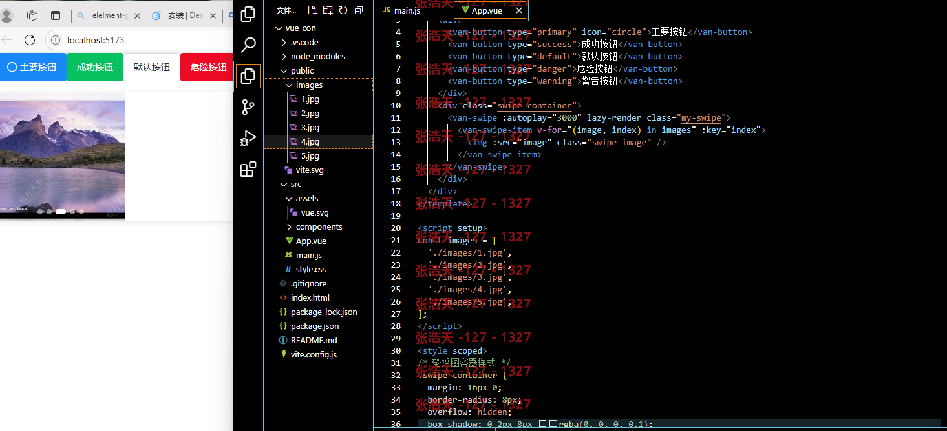Collapse the vue-con root folder
The width and height of the screenshot is (947, 431).
279,28
